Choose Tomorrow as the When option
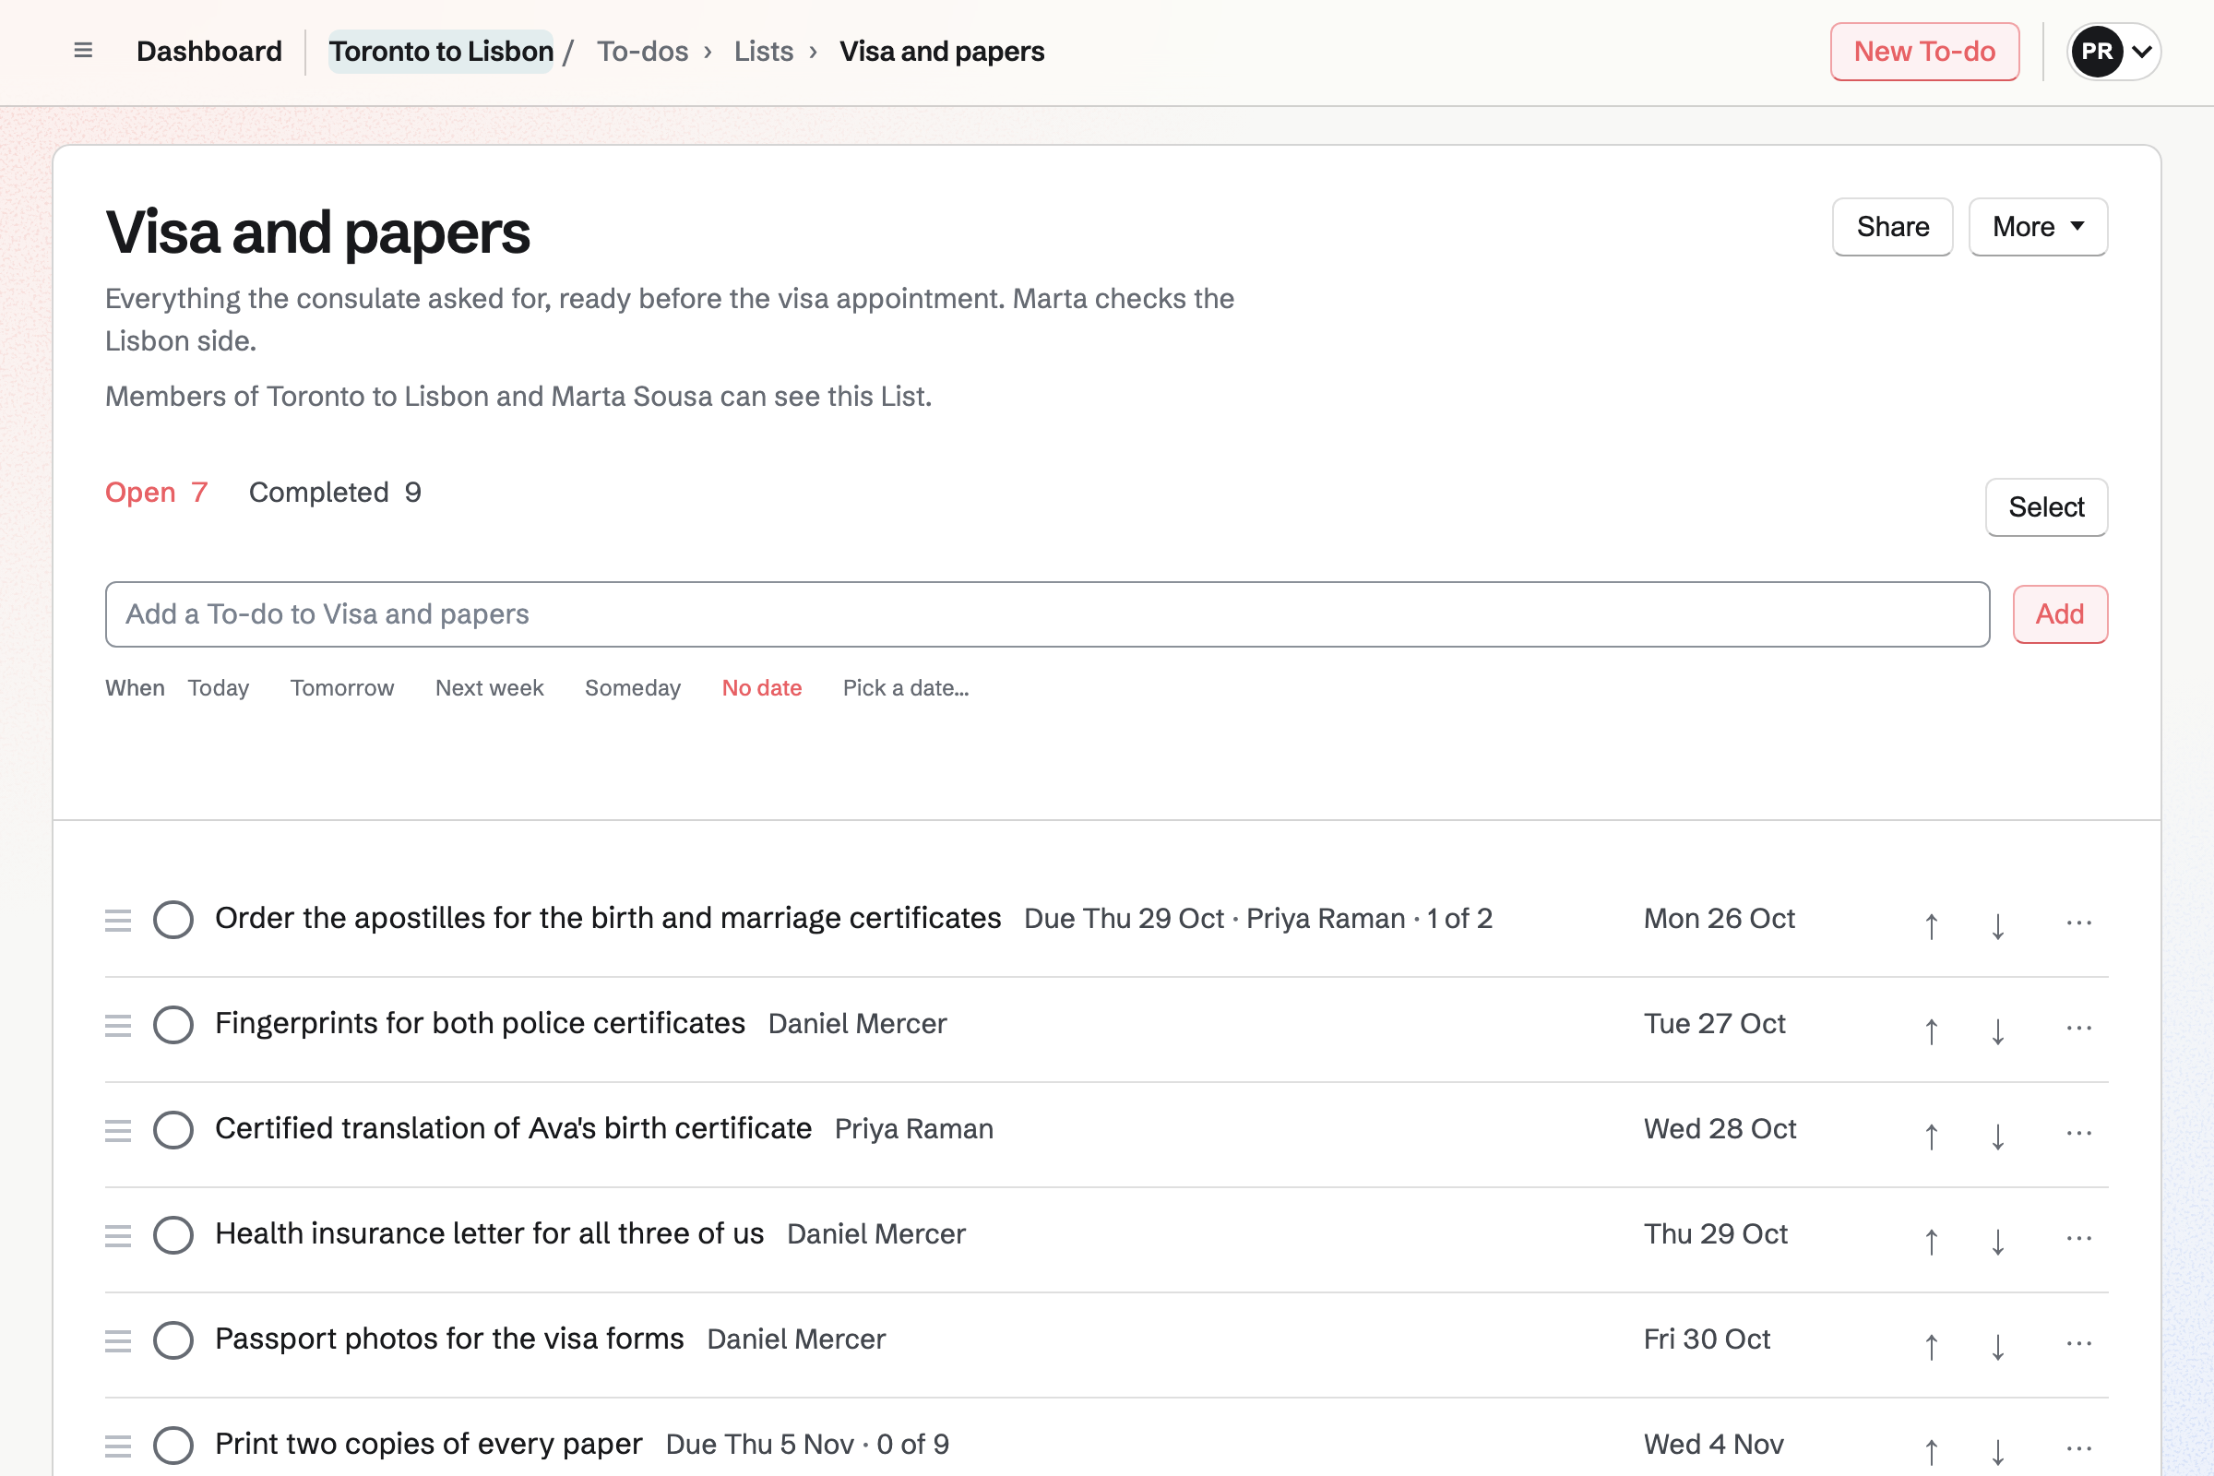2214x1476 pixels. 341,688
